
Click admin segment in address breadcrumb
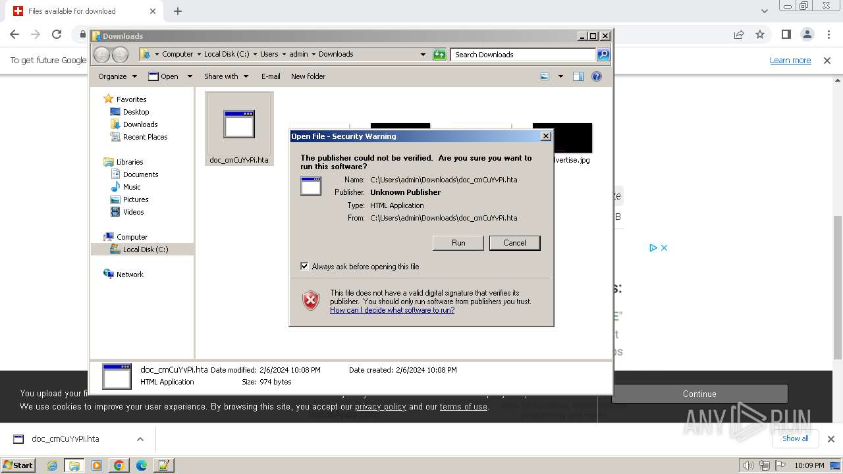pyautogui.click(x=298, y=55)
